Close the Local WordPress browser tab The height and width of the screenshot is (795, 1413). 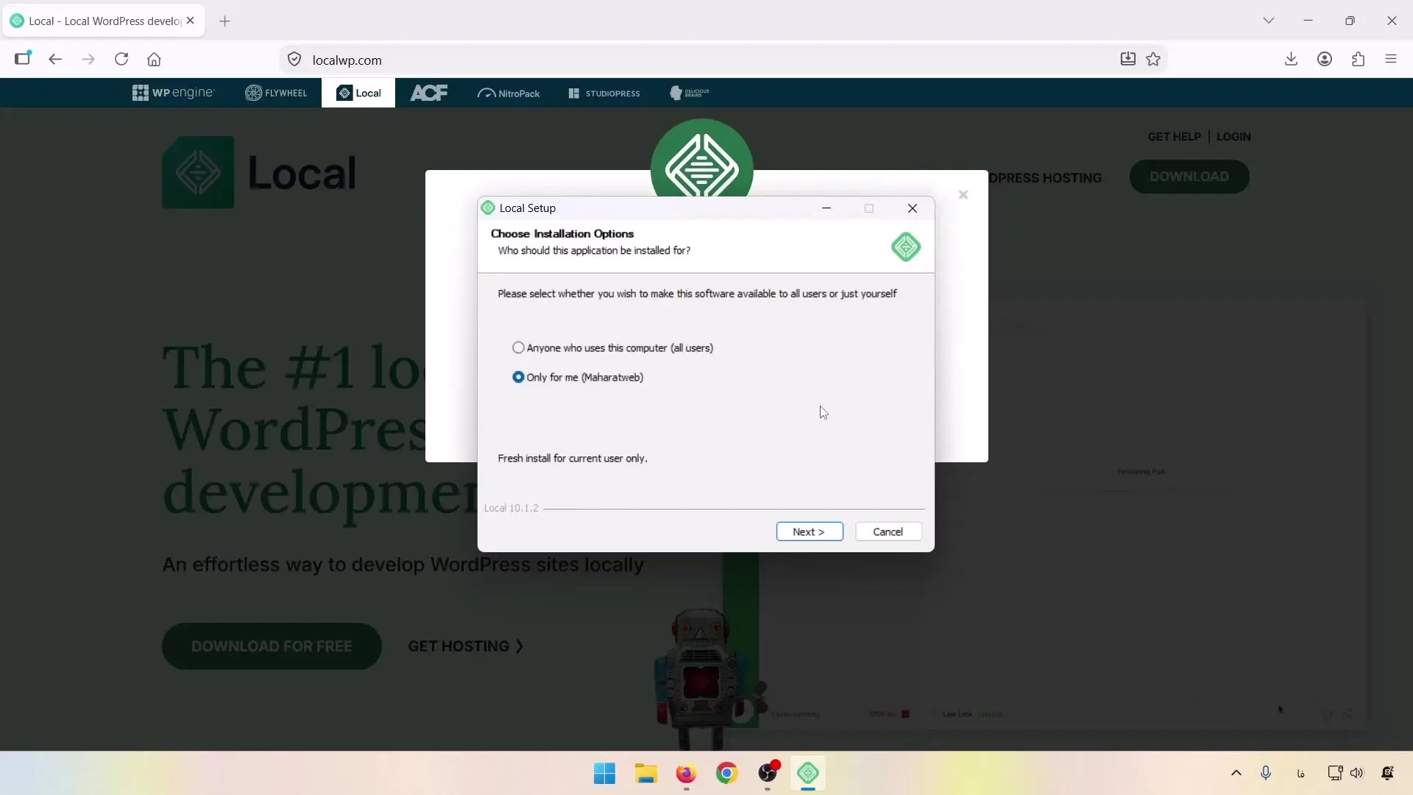[191, 21]
